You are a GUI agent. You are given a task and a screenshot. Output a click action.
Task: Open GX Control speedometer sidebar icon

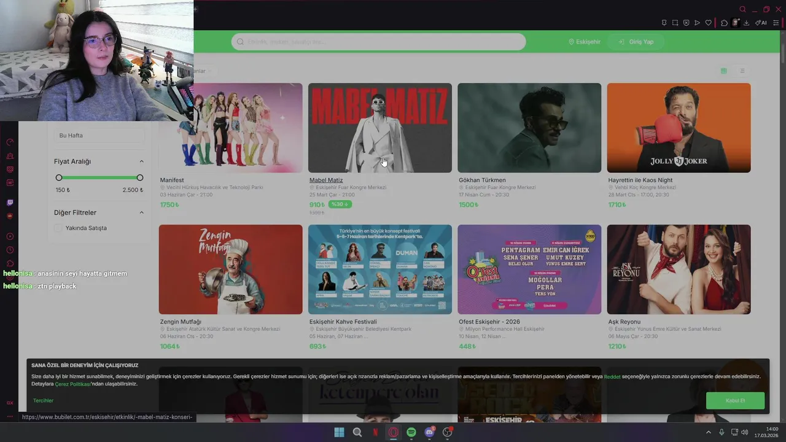click(10, 142)
